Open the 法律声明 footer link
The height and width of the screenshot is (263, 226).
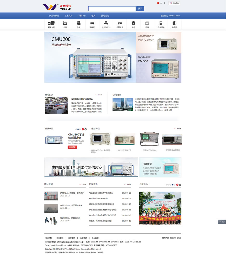[x=83, y=238]
